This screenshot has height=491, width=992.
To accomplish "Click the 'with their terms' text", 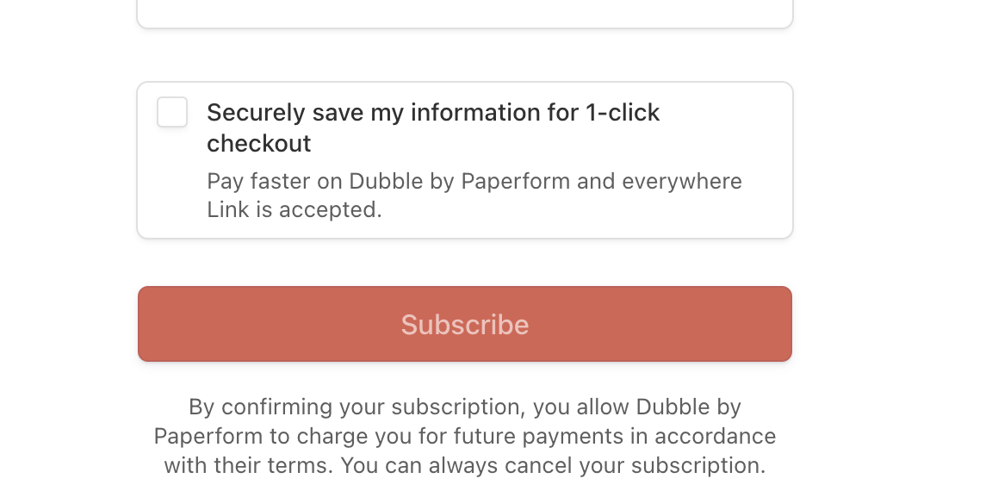I will tap(248, 466).
